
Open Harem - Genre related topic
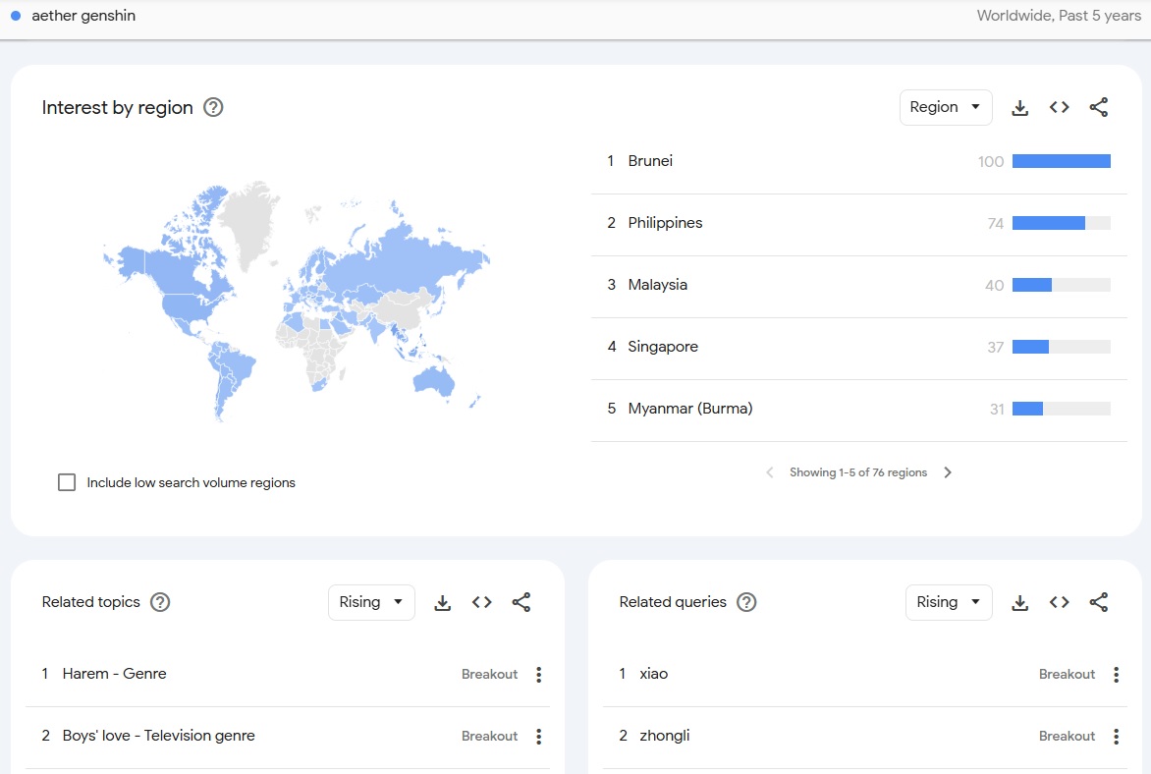click(x=115, y=674)
